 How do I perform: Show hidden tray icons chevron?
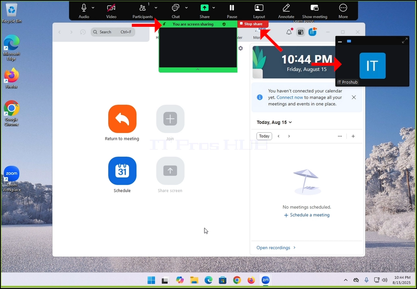click(x=346, y=280)
